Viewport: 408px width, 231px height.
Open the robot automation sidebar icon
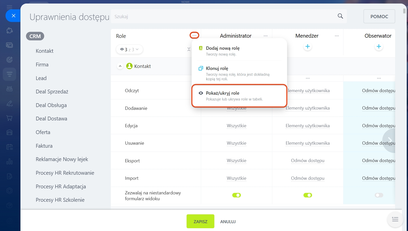coord(9,89)
